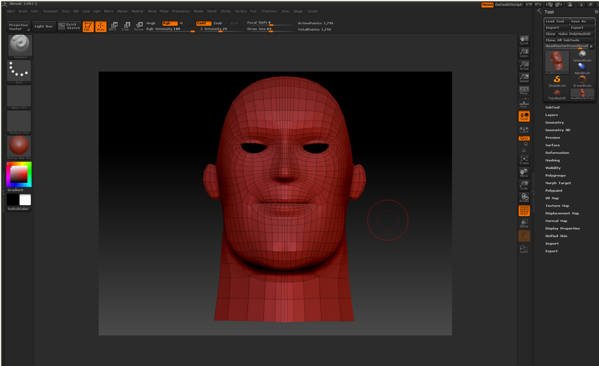
Task: Click the Frame icon in right shelf
Action: click(524, 160)
